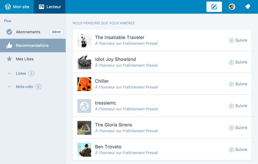The image size is (258, 164).
Task: Follow Idiot Joy Showland with Suivre
Action: tap(238, 62)
